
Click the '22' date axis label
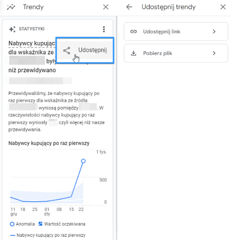pos(81,210)
